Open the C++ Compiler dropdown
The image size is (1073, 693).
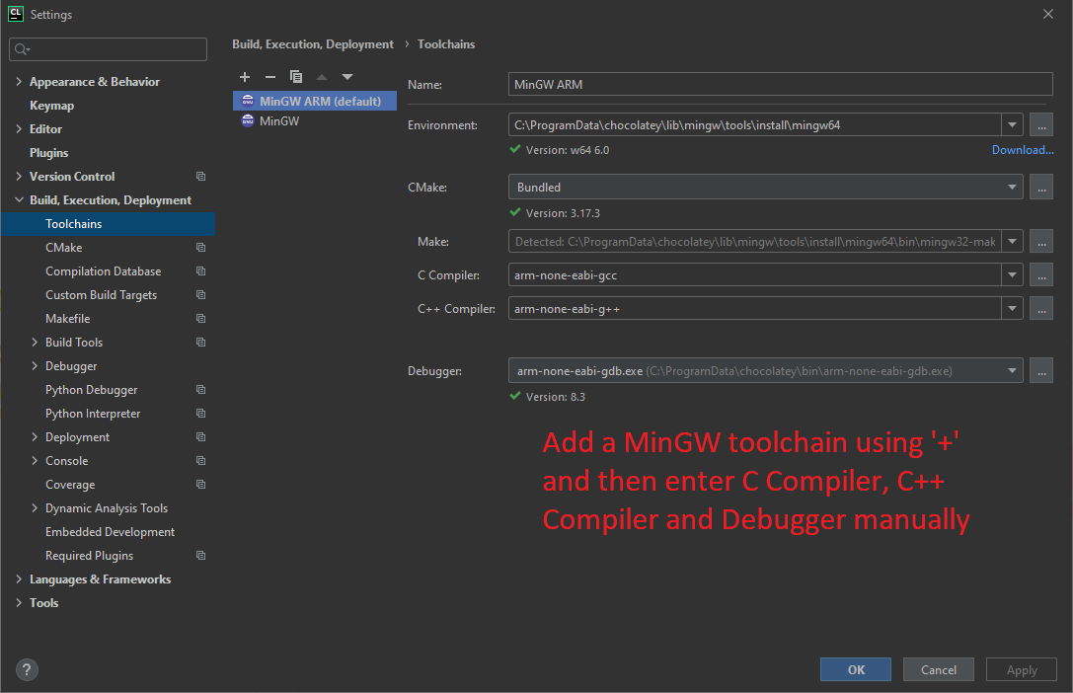point(1012,309)
